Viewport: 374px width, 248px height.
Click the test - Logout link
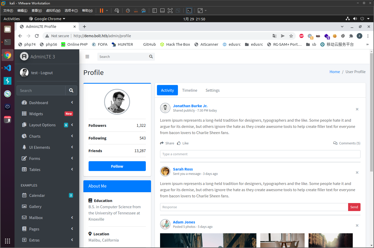point(42,73)
